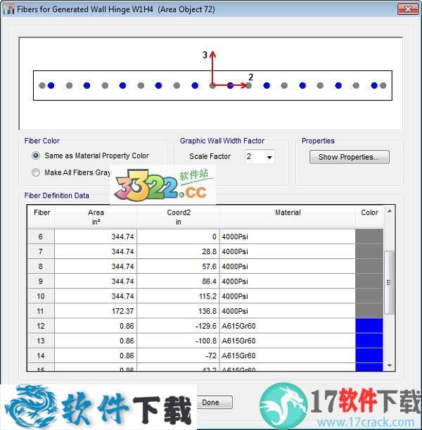Screen dimensions: 422x430
Task: Select fiber row header 12
Action: point(41,326)
